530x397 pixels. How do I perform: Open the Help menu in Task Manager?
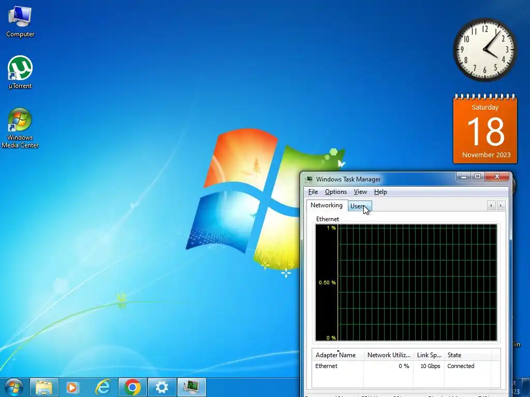(380, 192)
